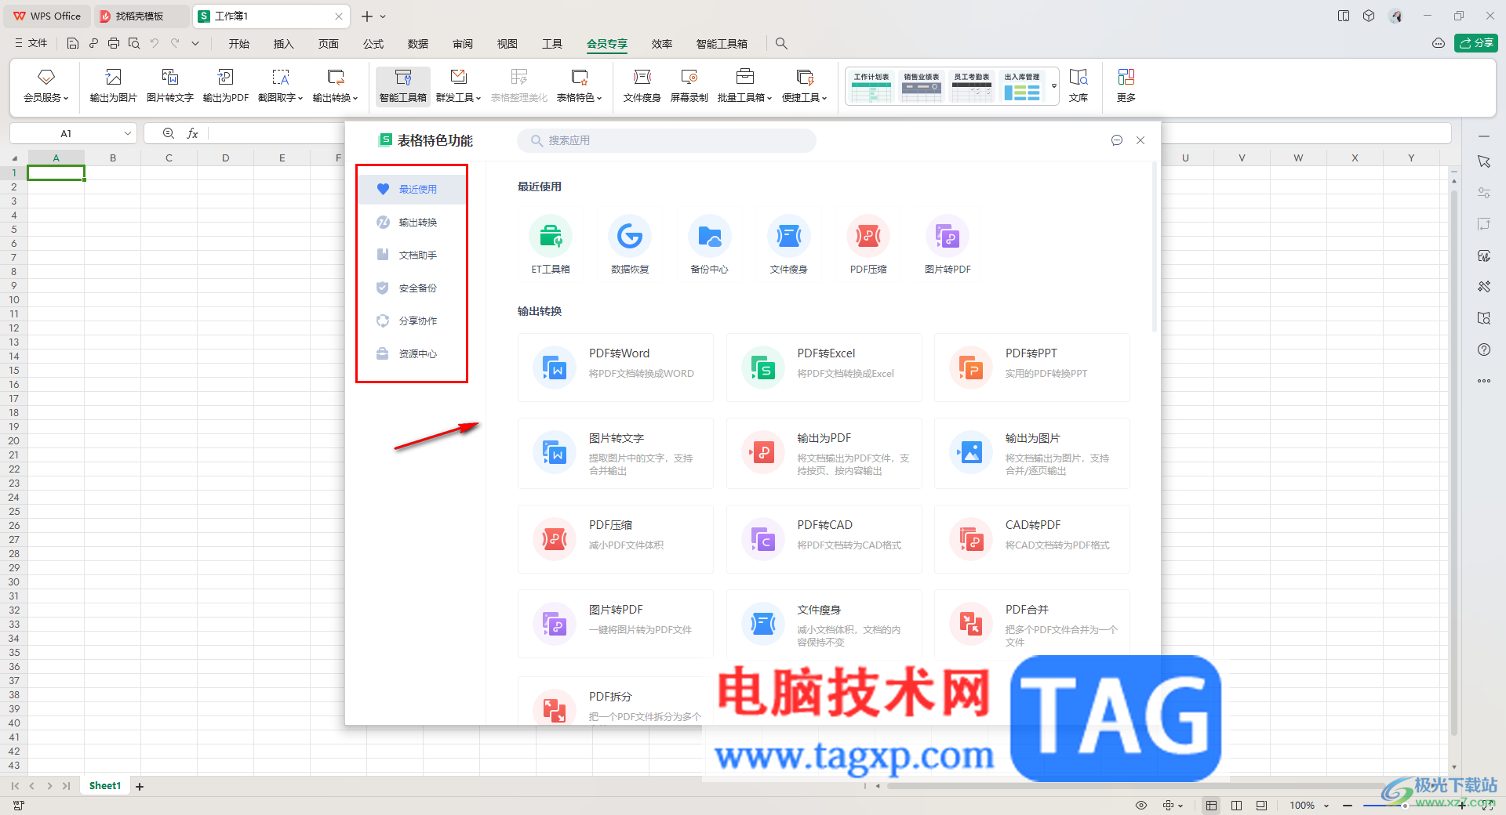Click the save icon in quick access bar
The height and width of the screenshot is (815, 1506).
73,44
